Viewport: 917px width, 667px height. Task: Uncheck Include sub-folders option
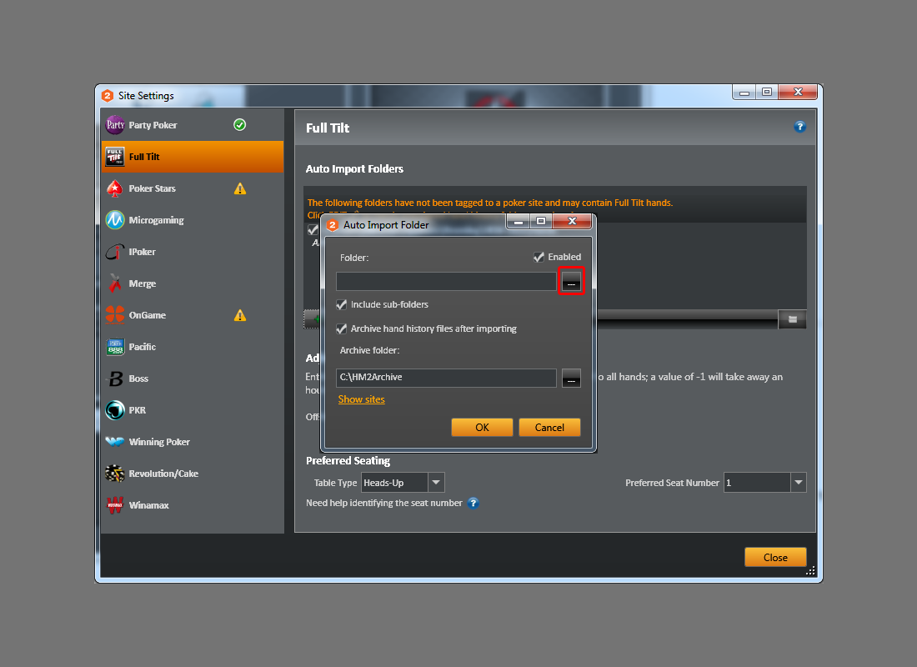[342, 305]
